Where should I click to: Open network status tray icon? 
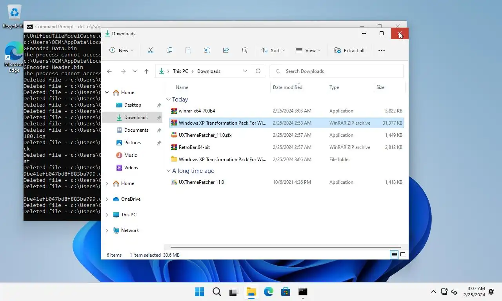pos(444,292)
